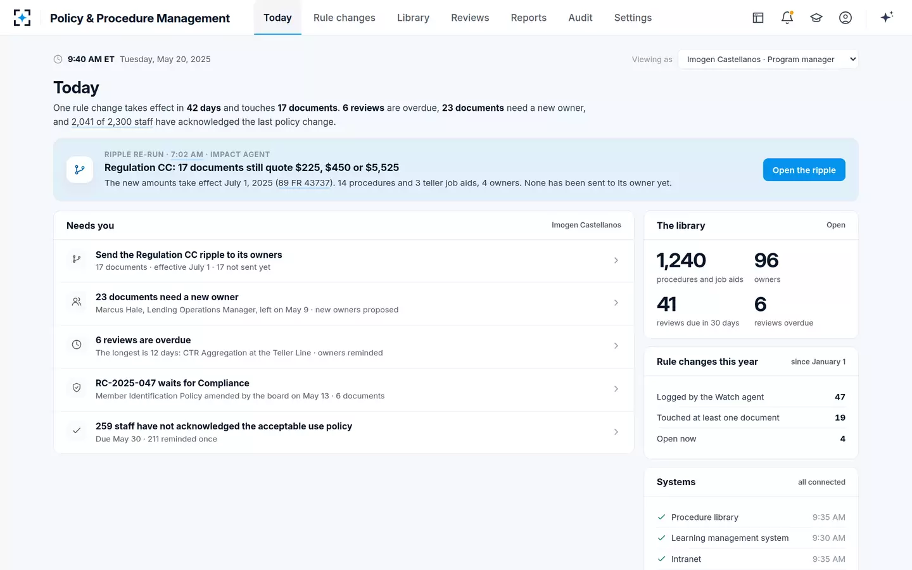Click checkmark icon beside acceptable use policy task
Image resolution: width=912 pixels, height=570 pixels.
[77, 431]
